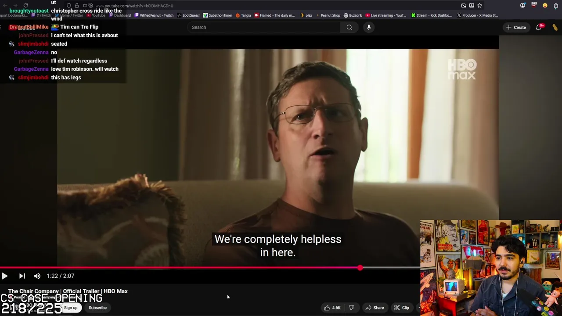Activate voice search microphone icon
The height and width of the screenshot is (316, 562).
(x=369, y=27)
